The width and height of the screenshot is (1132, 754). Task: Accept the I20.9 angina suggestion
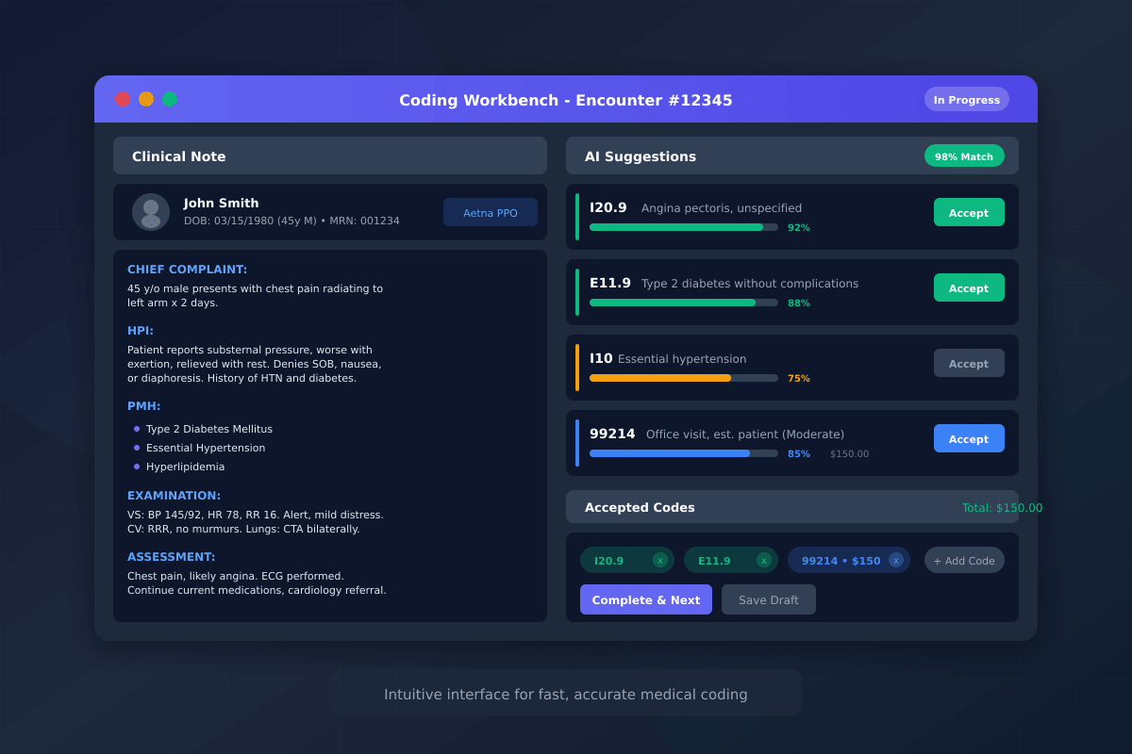click(969, 212)
